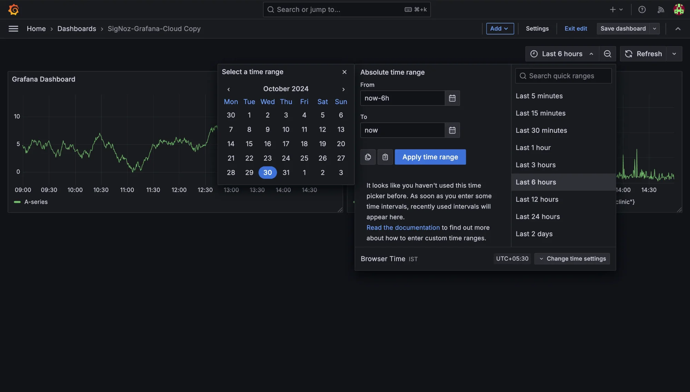Select October 24 in calendar
Viewport: 690px width, 392px height.
(x=286, y=158)
